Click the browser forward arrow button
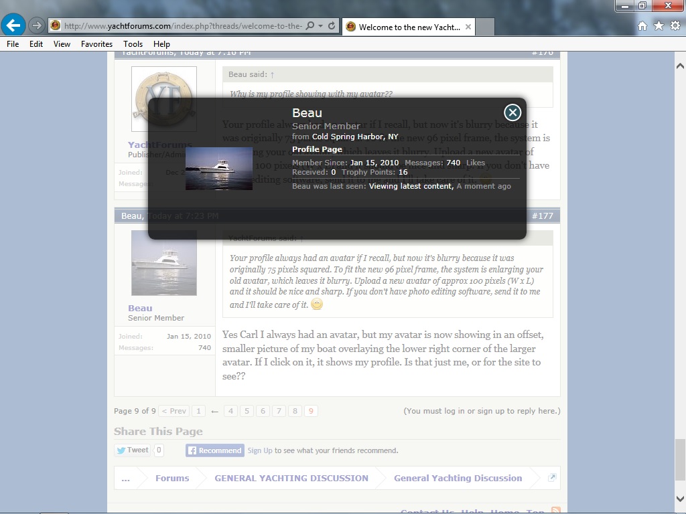Viewport: 686px width, 514px height. tap(37, 26)
